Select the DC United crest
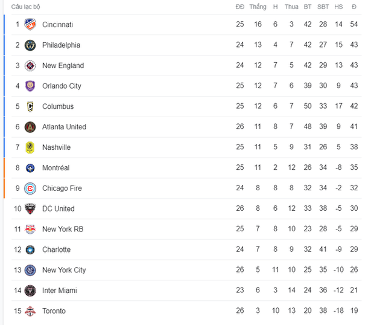Image resolution: width=374 pixels, height=325 pixels. click(x=30, y=209)
